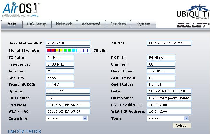Open the Extra info dropdown
The image size is (210, 134).
67,118
